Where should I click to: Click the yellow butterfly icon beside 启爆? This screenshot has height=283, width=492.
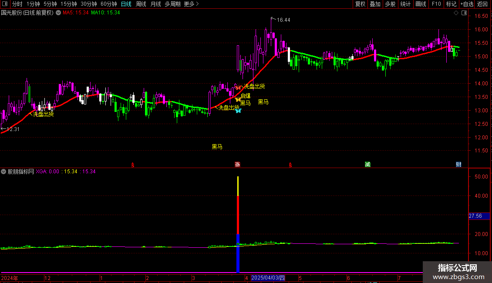click(238, 99)
